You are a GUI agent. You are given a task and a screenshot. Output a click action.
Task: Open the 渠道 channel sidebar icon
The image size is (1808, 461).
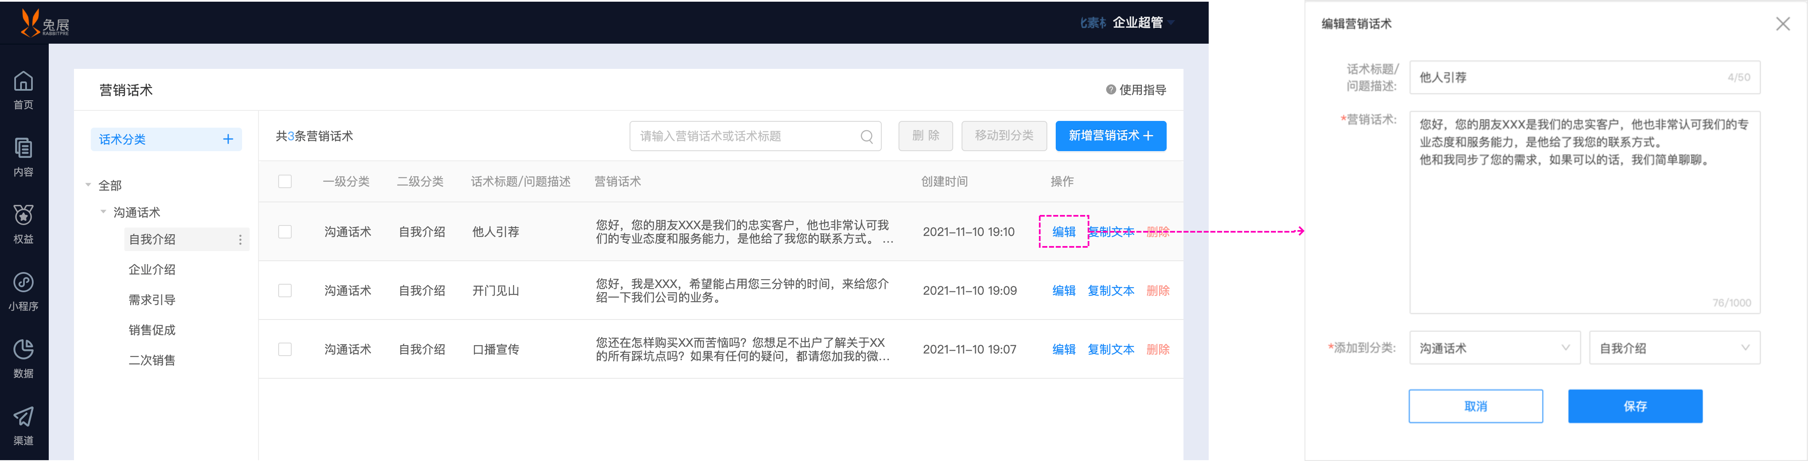(23, 426)
